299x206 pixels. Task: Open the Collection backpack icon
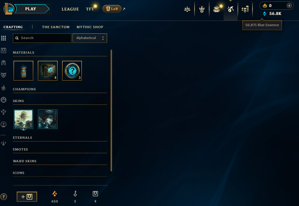click(216, 9)
